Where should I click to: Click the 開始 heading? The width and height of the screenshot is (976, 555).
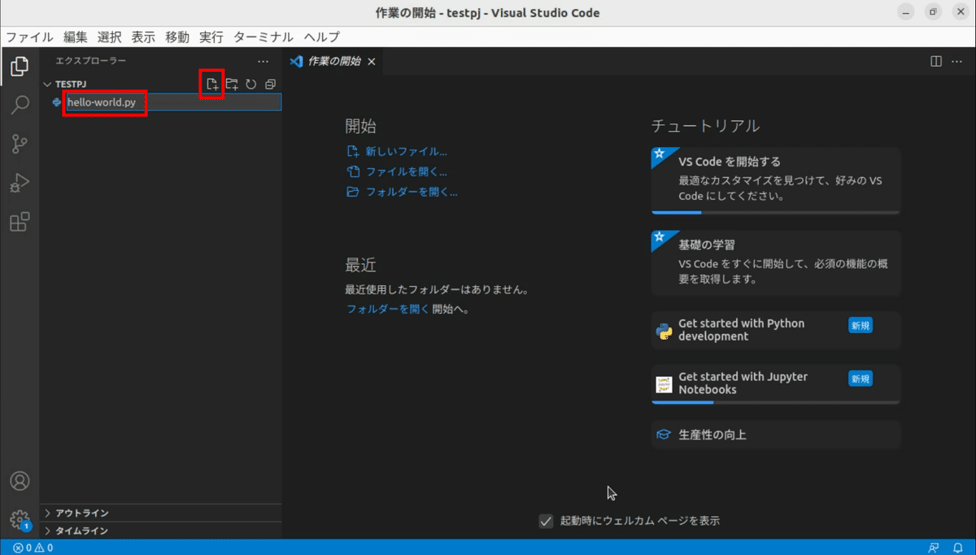point(360,126)
